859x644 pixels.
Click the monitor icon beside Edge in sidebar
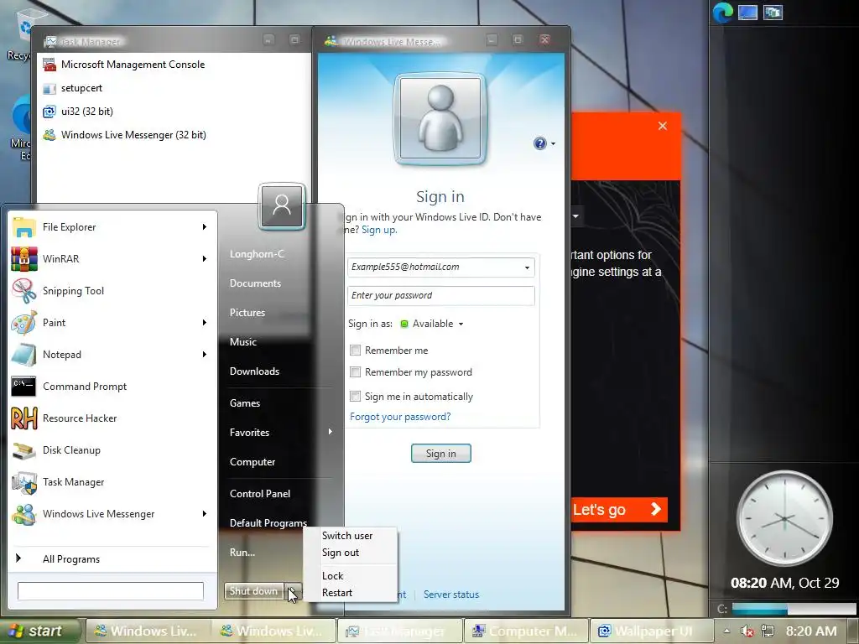(747, 12)
